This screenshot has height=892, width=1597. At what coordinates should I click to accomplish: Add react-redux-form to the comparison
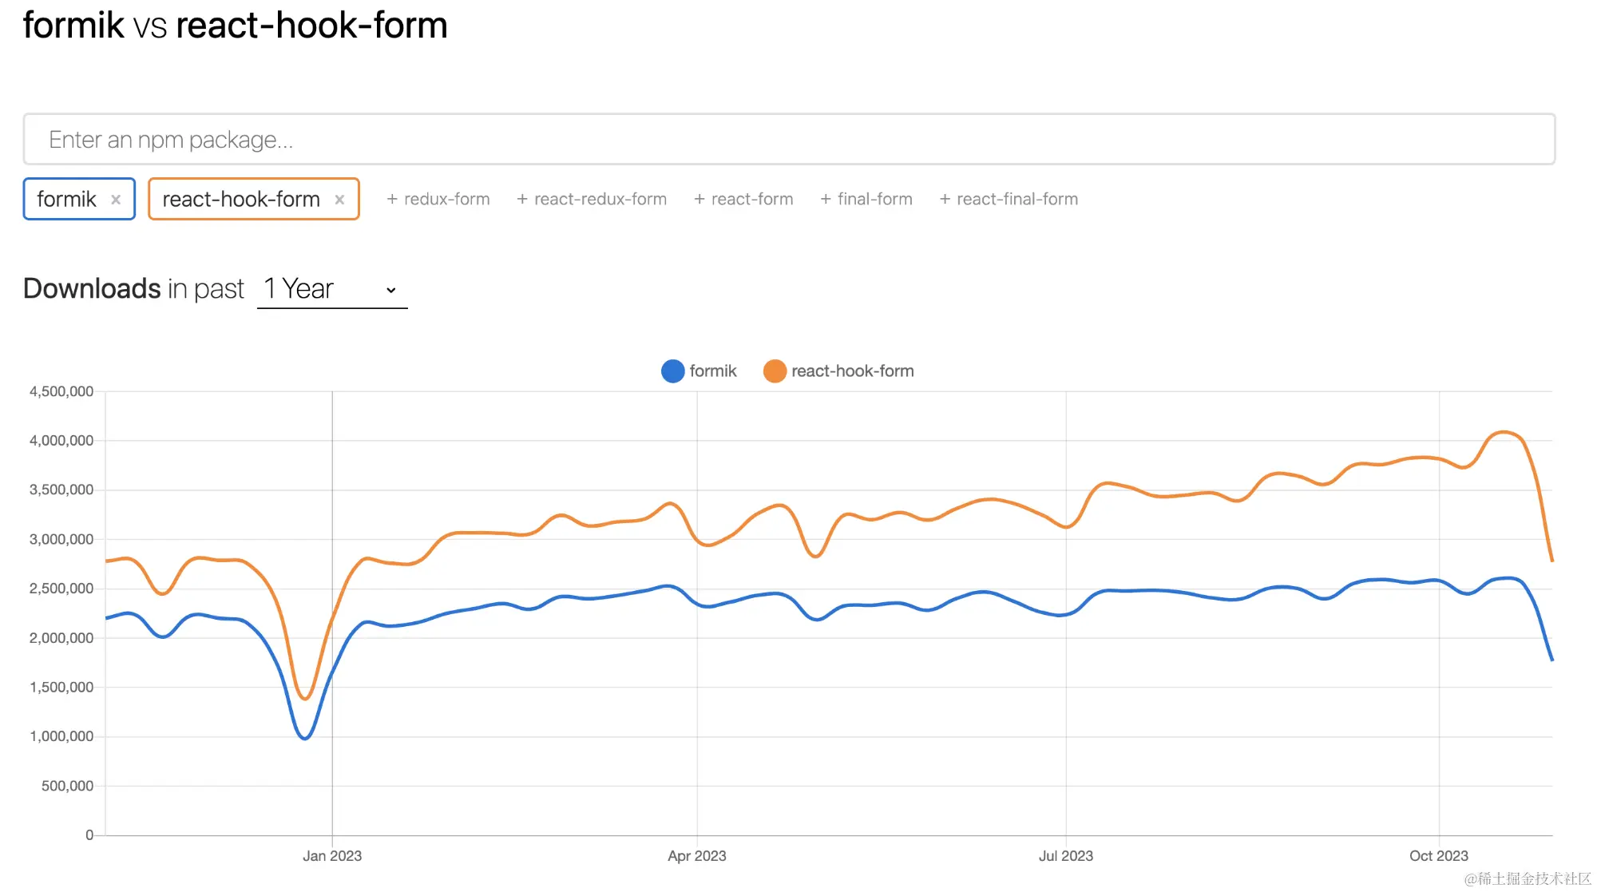point(592,199)
